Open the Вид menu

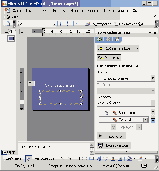[45, 11]
